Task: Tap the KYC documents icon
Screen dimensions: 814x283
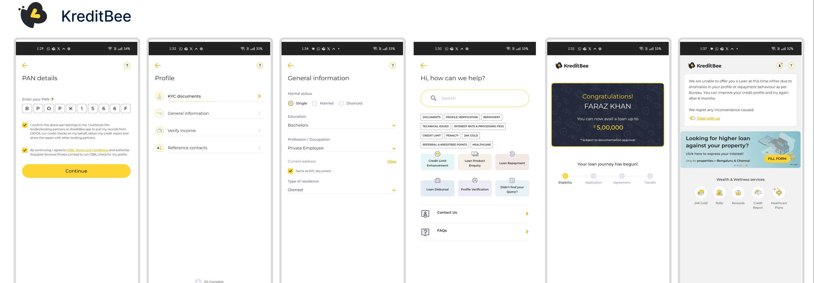Action: tap(159, 96)
